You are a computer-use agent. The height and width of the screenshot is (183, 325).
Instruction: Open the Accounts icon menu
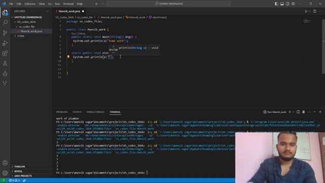click(x=5, y=163)
